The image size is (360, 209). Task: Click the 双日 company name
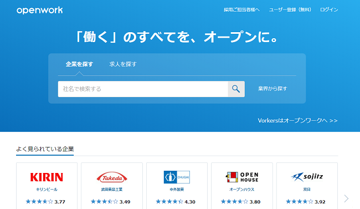pos(307,190)
